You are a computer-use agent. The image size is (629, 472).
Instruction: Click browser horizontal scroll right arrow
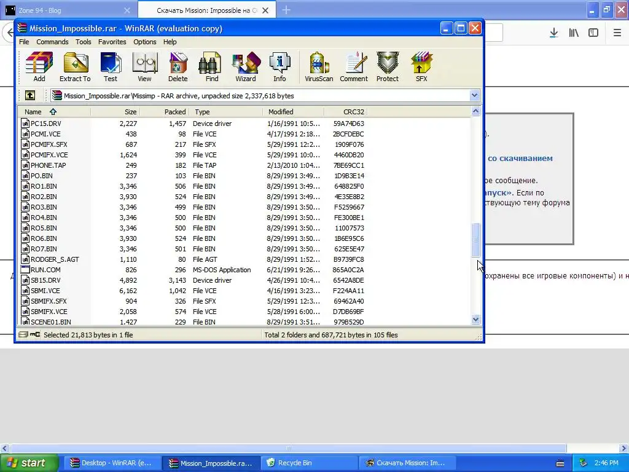pos(623,448)
